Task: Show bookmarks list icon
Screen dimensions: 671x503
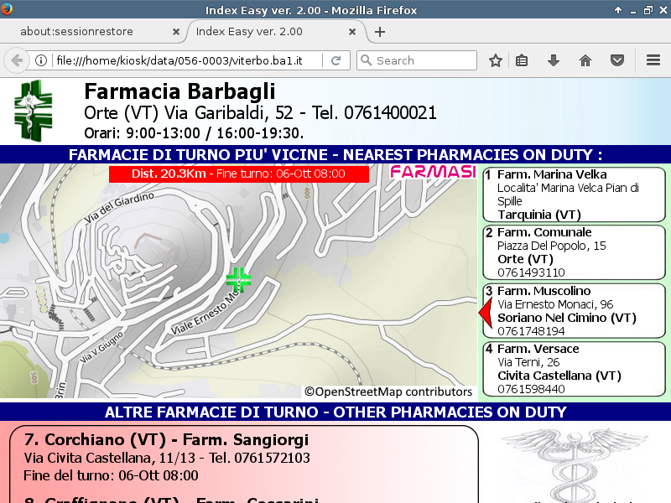Action: pos(522,60)
